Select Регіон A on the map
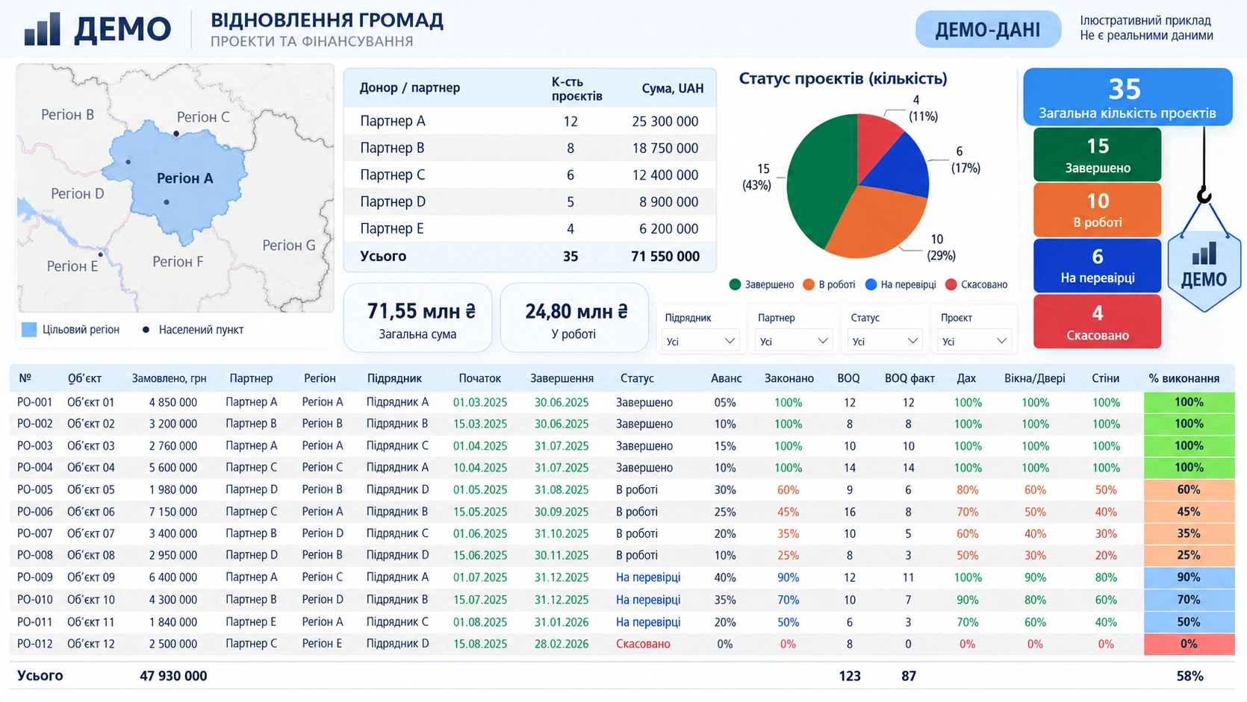The width and height of the screenshot is (1247, 702). (185, 178)
